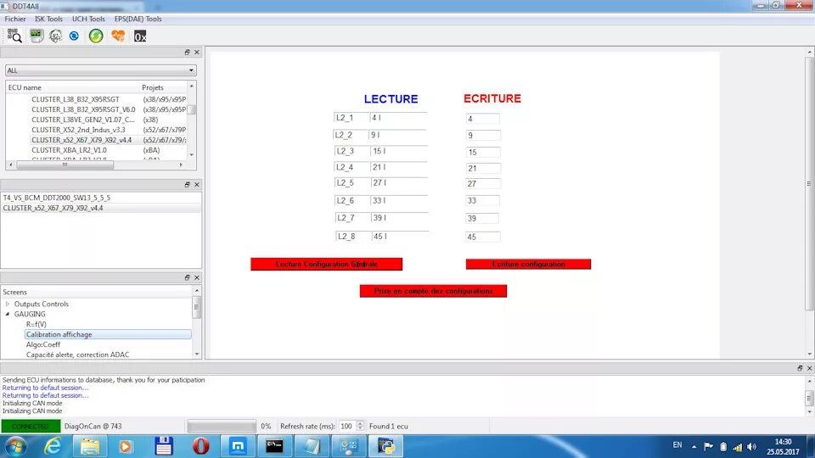Open the UCH Tools menu
815x458 pixels.
(88, 19)
